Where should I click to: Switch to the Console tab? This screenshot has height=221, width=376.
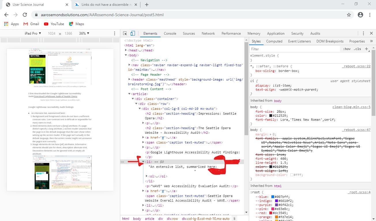point(170,33)
